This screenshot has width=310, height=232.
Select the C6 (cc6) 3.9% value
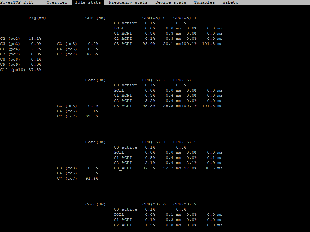pyautogui.click(x=93, y=173)
